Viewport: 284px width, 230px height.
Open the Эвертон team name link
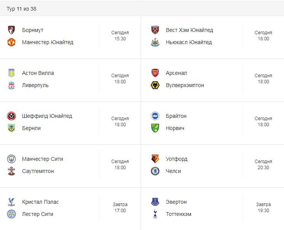click(x=176, y=202)
